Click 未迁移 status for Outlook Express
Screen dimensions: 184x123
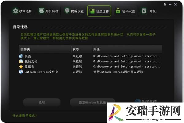point(77,72)
